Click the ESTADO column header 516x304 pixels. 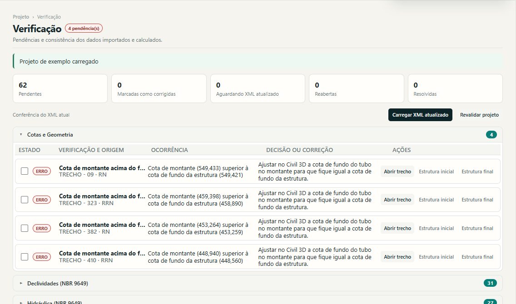click(29, 150)
